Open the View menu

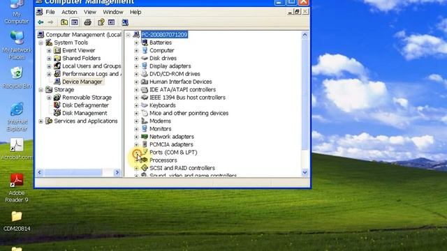click(x=90, y=12)
